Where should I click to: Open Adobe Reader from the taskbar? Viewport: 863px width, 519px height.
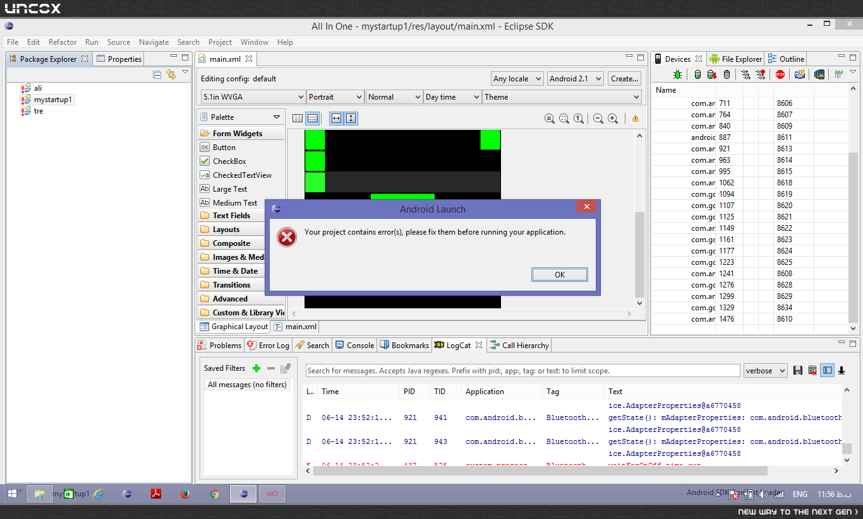coord(156,494)
